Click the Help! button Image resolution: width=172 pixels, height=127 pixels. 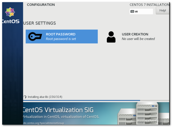pyautogui.click(x=162, y=11)
